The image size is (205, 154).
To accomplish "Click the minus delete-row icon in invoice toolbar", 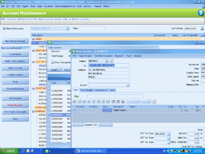I will click(x=84, y=101).
